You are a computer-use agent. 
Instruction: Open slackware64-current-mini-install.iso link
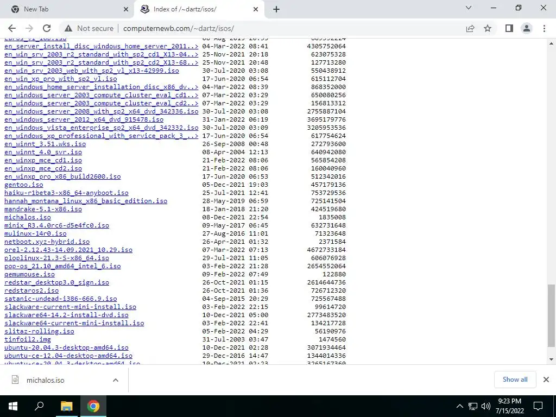click(x=74, y=324)
